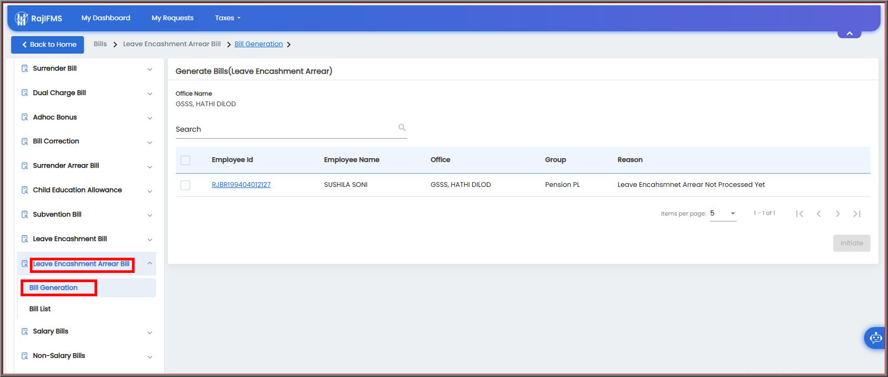Click the Surrender Arrear Bill document icon

point(24,166)
